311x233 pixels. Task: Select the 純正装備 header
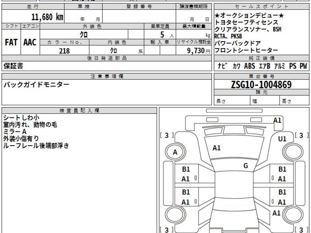click(x=262, y=58)
